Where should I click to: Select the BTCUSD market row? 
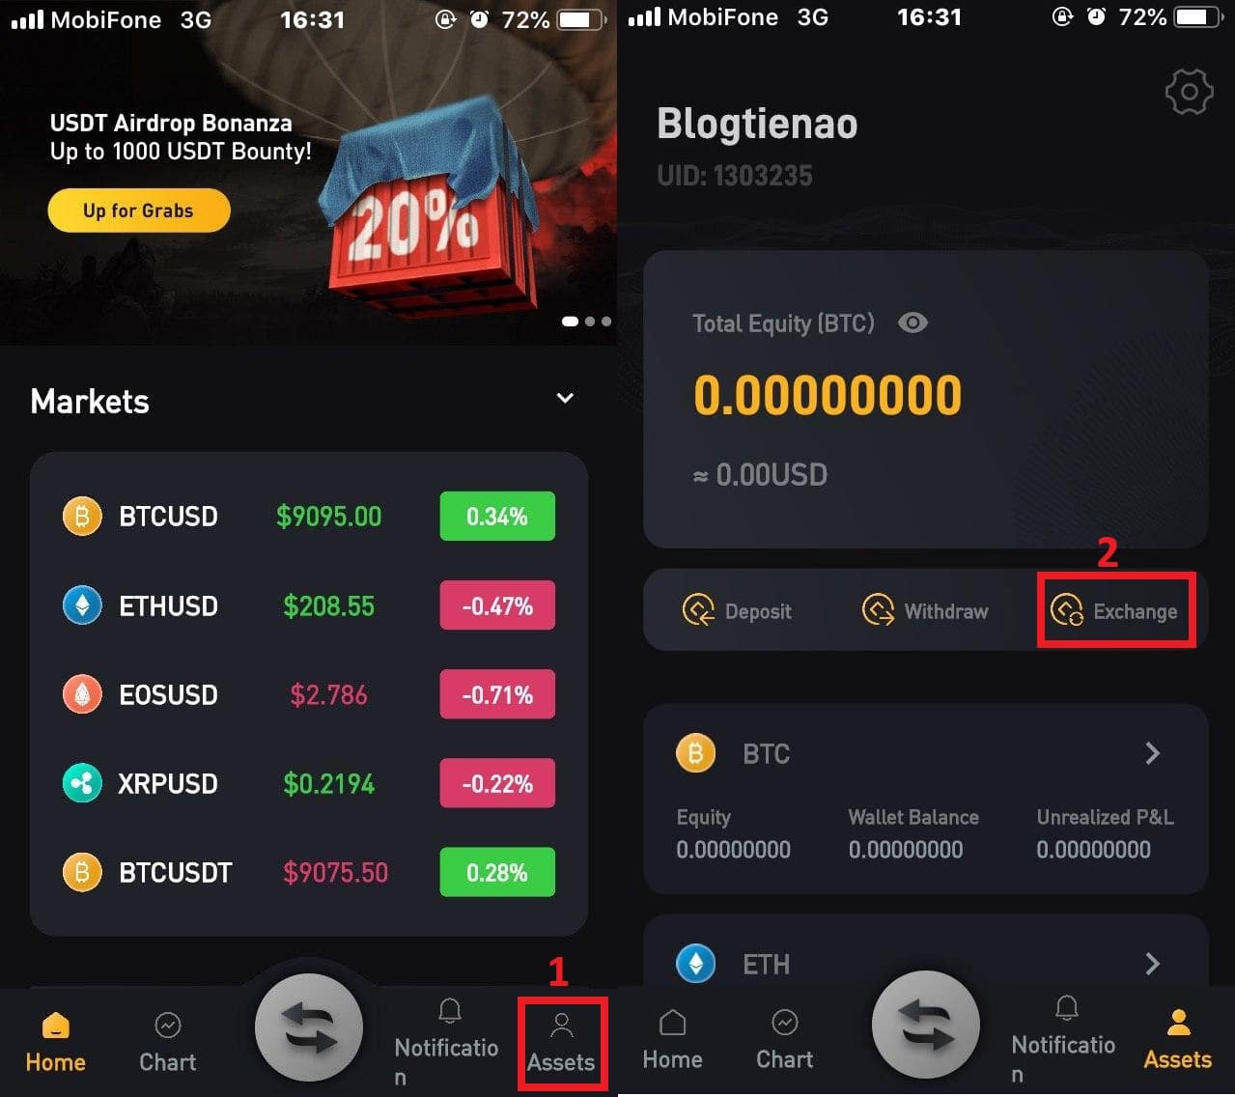(x=309, y=517)
